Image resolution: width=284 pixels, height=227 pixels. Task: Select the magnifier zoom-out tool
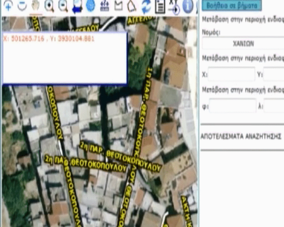click(x=63, y=6)
